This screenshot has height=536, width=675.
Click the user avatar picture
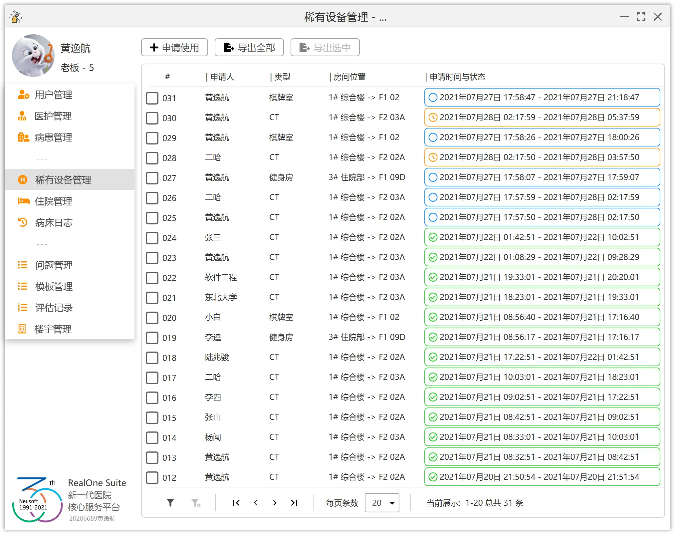pos(33,56)
